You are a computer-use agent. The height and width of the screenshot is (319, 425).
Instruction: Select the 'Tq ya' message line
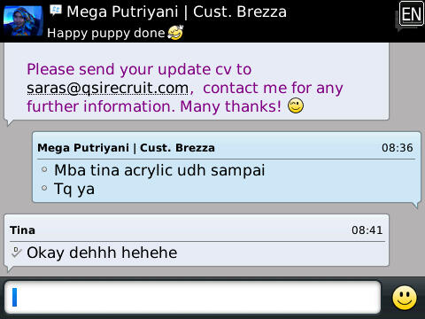tap(74, 189)
